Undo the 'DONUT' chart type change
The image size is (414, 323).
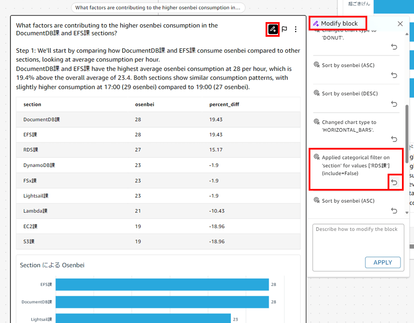[394, 47]
